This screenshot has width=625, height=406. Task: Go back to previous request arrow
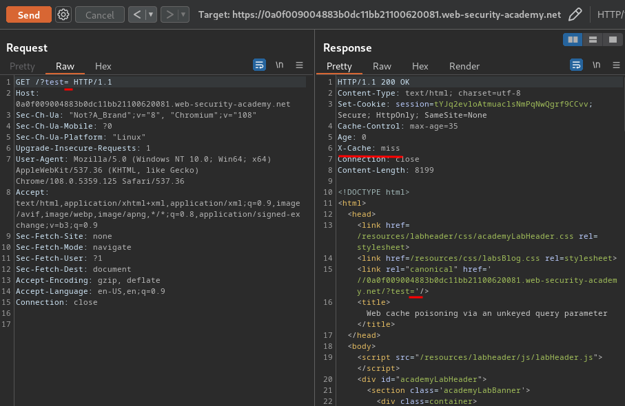(x=137, y=14)
